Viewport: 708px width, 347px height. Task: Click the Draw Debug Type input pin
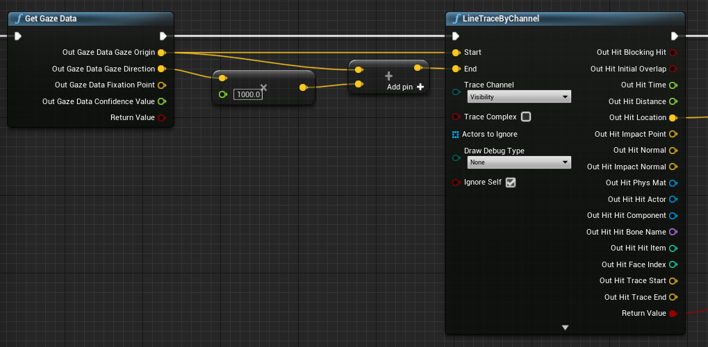click(456, 158)
